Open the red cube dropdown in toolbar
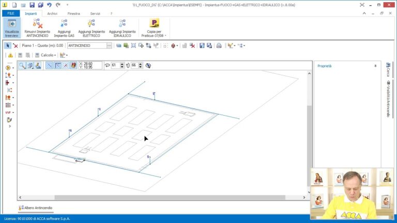Viewport: 397px width, 223px height. click(x=177, y=46)
